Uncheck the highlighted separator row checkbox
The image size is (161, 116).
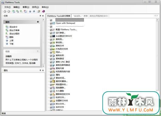coord(51,20)
